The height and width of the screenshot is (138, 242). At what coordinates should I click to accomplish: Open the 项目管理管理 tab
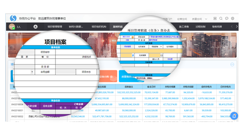55,27
